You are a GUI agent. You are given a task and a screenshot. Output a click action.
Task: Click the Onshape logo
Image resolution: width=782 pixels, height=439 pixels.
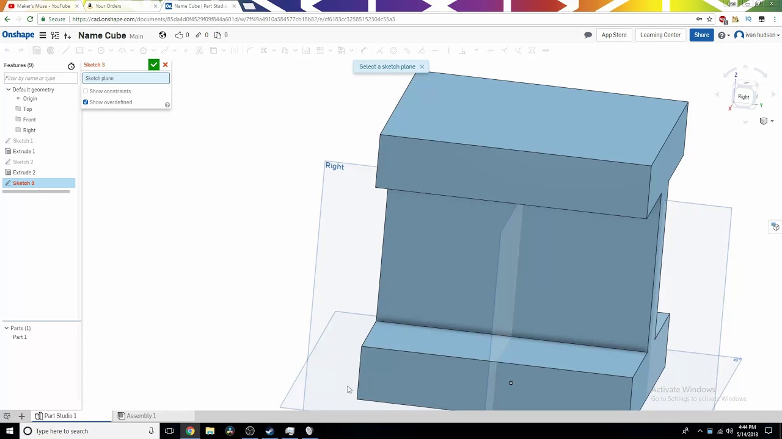tap(18, 35)
